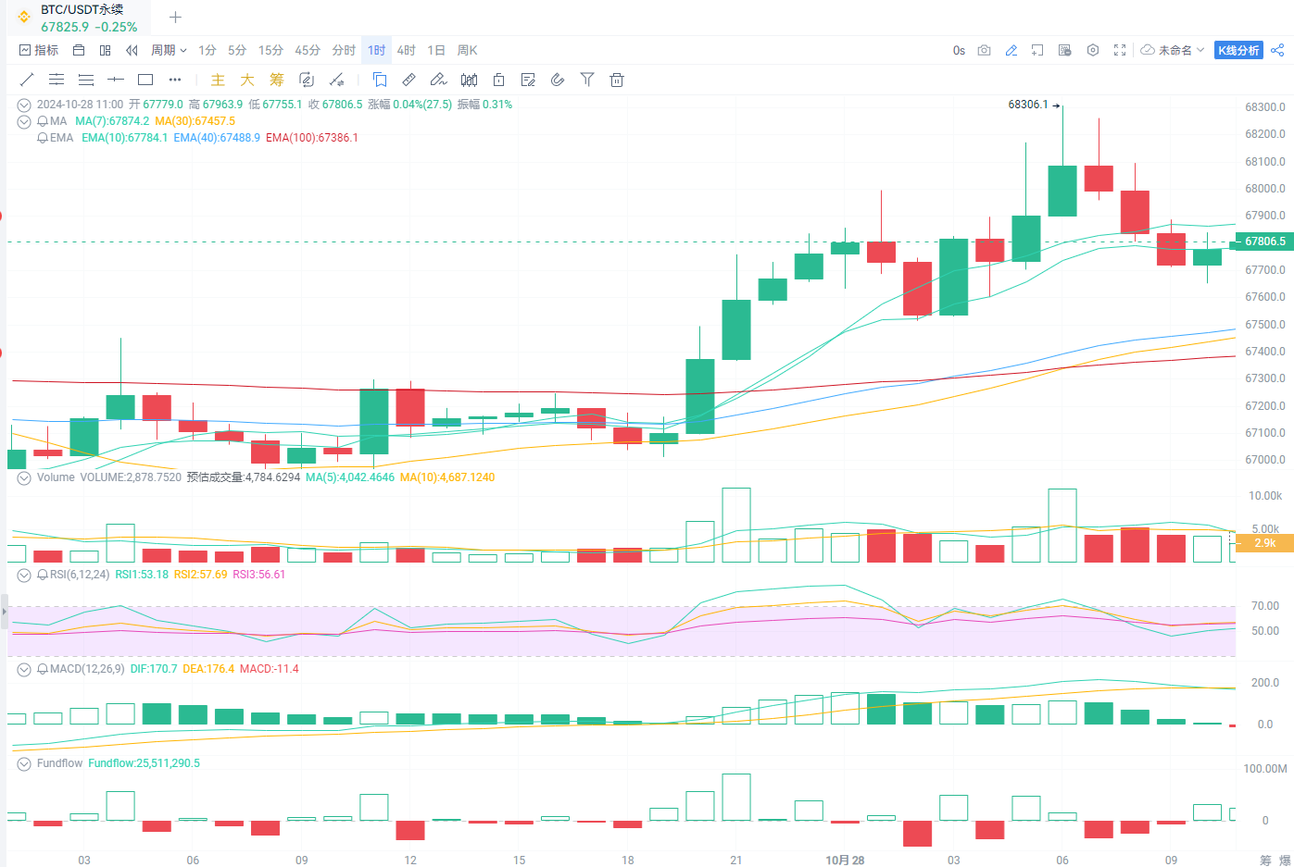Open the filter funnel icon
This screenshot has width=1294, height=867.
pos(587,80)
